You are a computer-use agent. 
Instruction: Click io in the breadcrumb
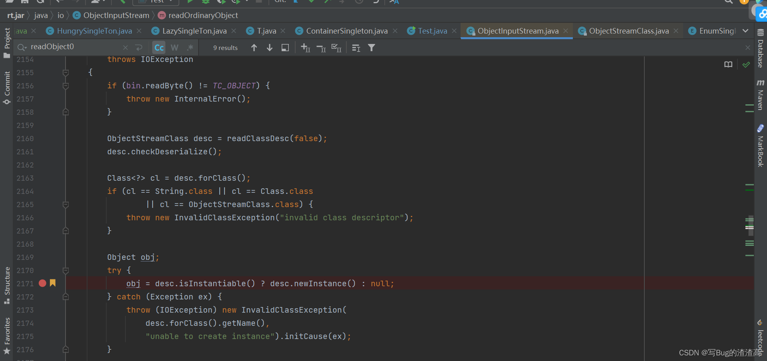61,15
